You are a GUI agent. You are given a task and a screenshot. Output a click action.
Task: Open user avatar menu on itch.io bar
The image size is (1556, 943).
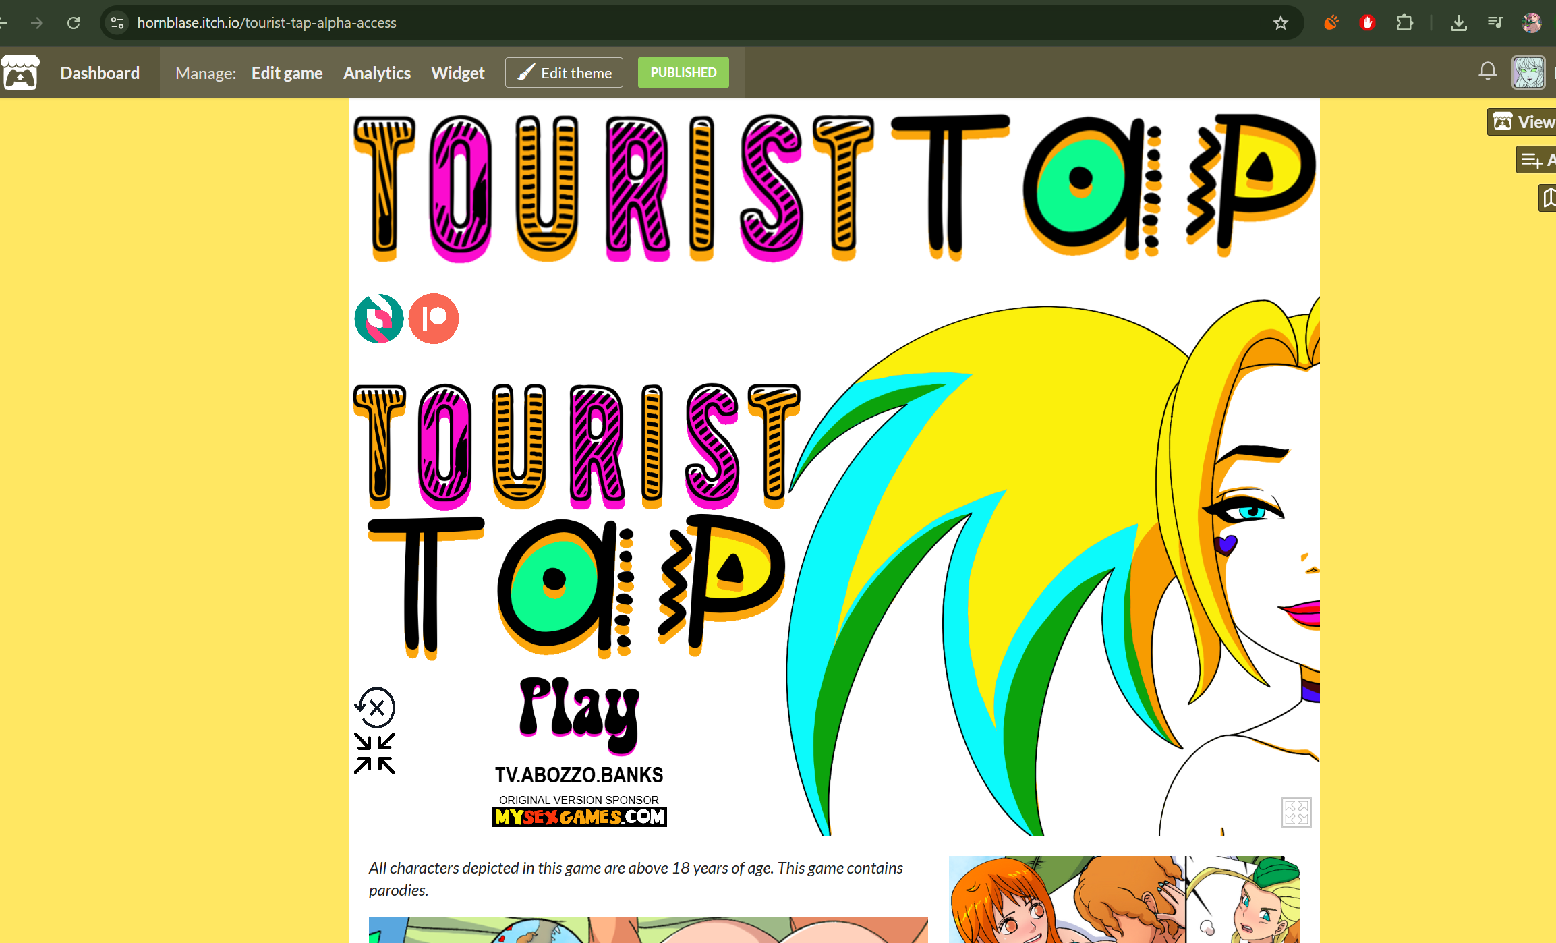(1528, 72)
